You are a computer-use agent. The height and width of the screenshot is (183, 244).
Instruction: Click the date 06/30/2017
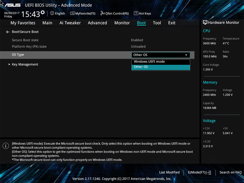[x=12, y=13]
